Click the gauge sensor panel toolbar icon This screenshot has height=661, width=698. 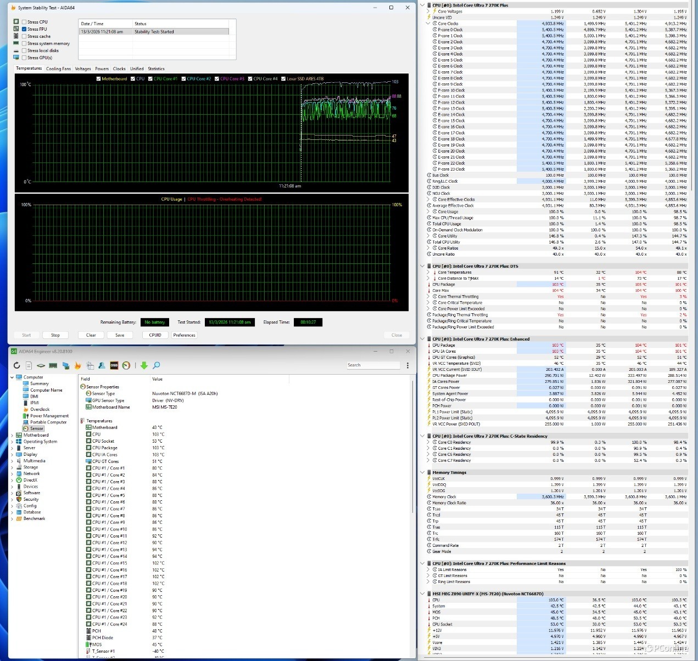[x=126, y=365]
